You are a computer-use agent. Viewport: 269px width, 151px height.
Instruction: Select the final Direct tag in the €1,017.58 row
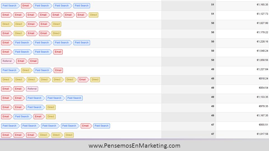pos(69,135)
